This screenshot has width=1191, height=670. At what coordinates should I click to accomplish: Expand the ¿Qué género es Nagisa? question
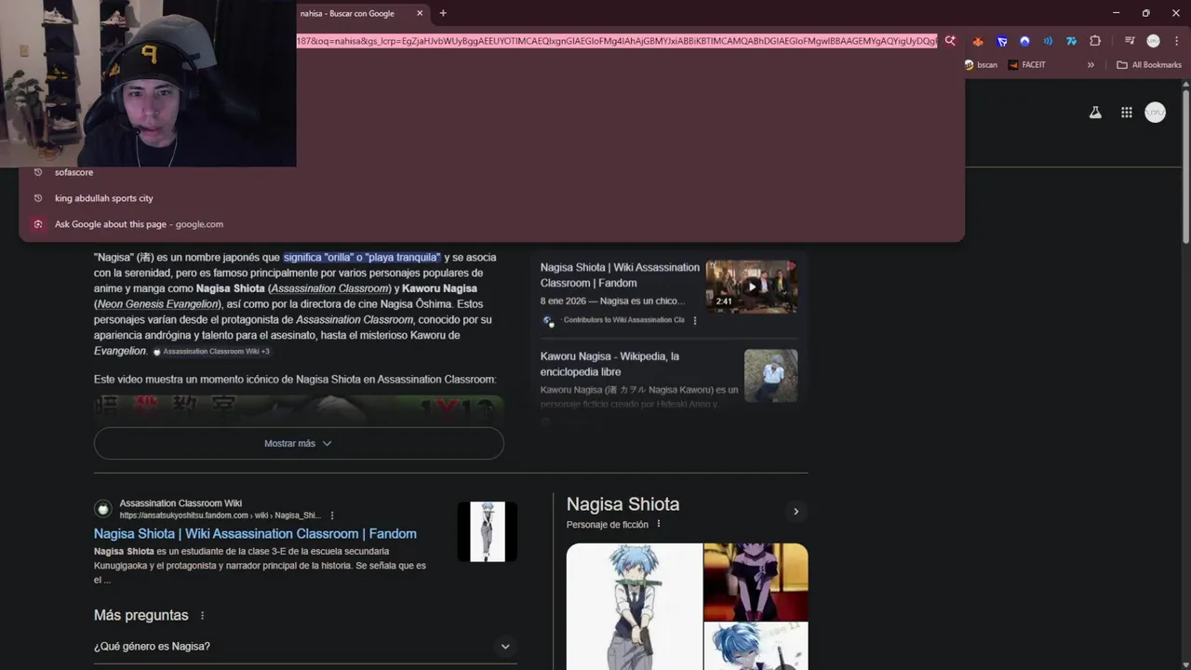305,646
